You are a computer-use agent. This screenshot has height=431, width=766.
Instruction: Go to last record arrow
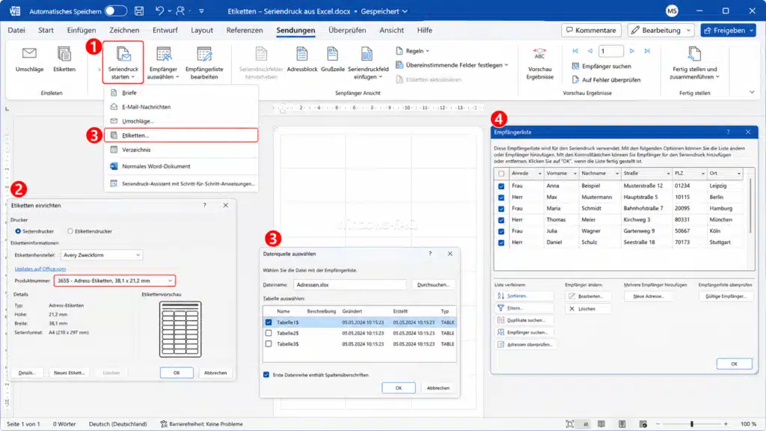click(647, 51)
